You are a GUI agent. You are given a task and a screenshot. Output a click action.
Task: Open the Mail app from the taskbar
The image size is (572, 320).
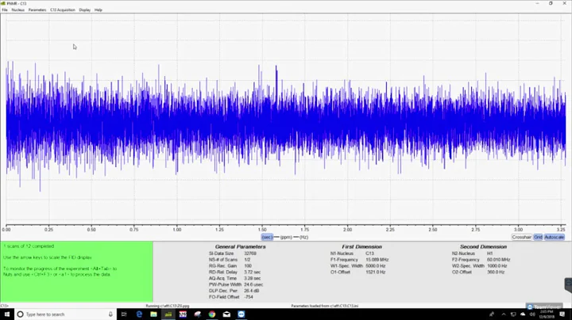click(x=226, y=314)
